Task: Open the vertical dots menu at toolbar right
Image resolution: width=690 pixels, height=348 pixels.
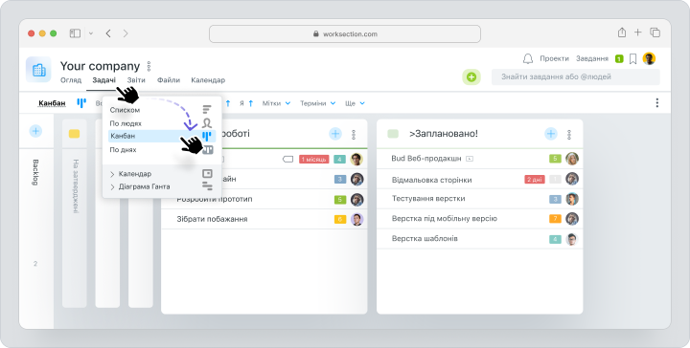Action: pos(657,102)
